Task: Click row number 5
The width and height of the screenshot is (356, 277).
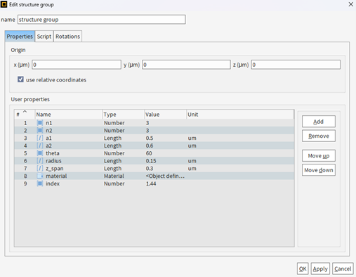Action: click(x=25, y=153)
